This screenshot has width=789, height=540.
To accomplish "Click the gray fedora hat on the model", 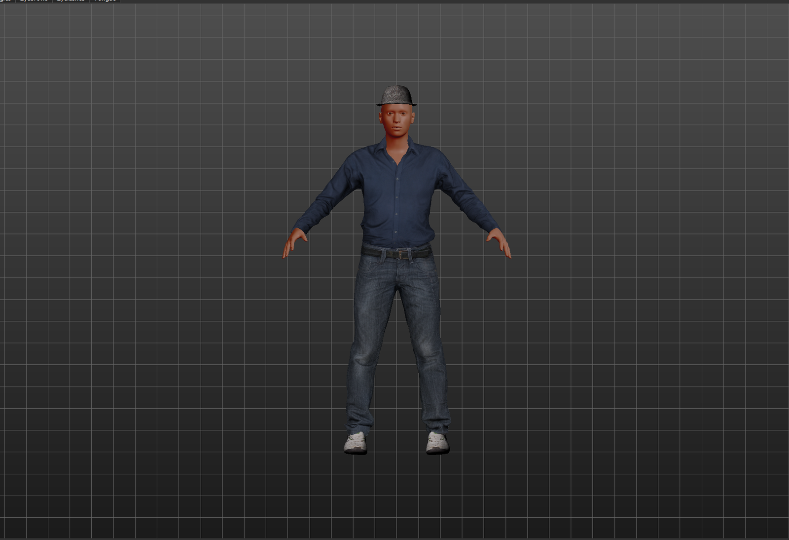I will pyautogui.click(x=396, y=95).
